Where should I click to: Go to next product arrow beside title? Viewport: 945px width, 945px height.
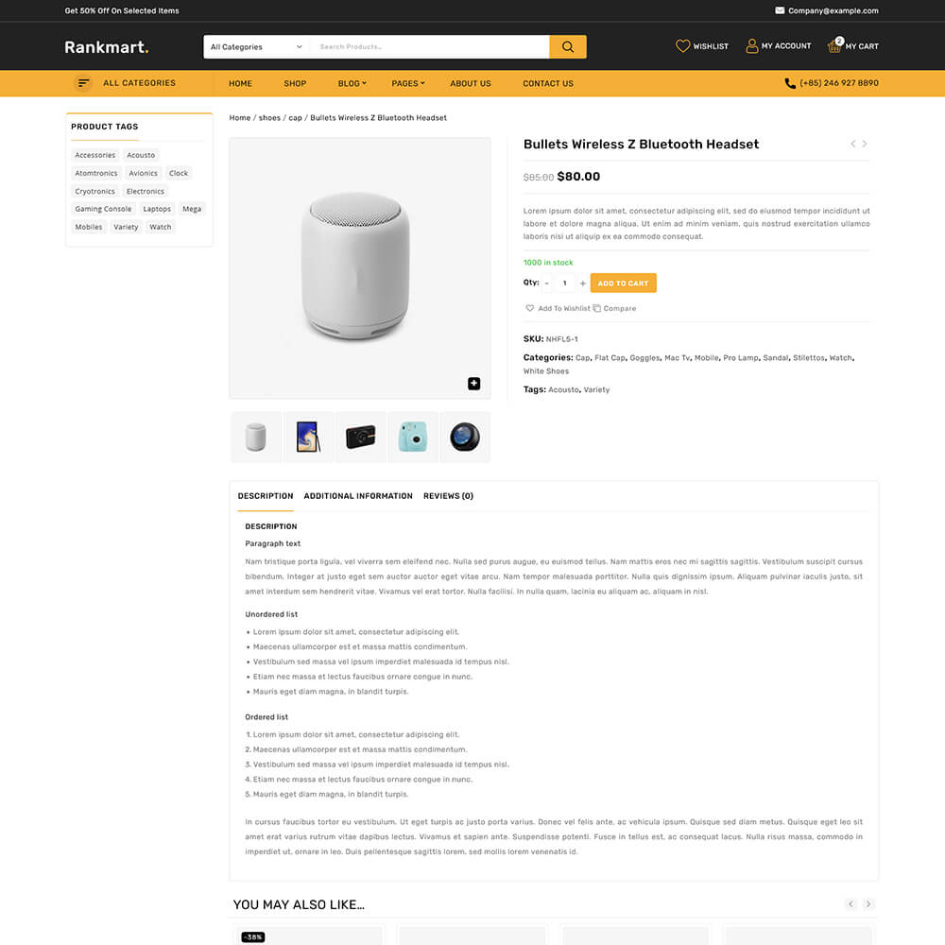[x=865, y=144]
